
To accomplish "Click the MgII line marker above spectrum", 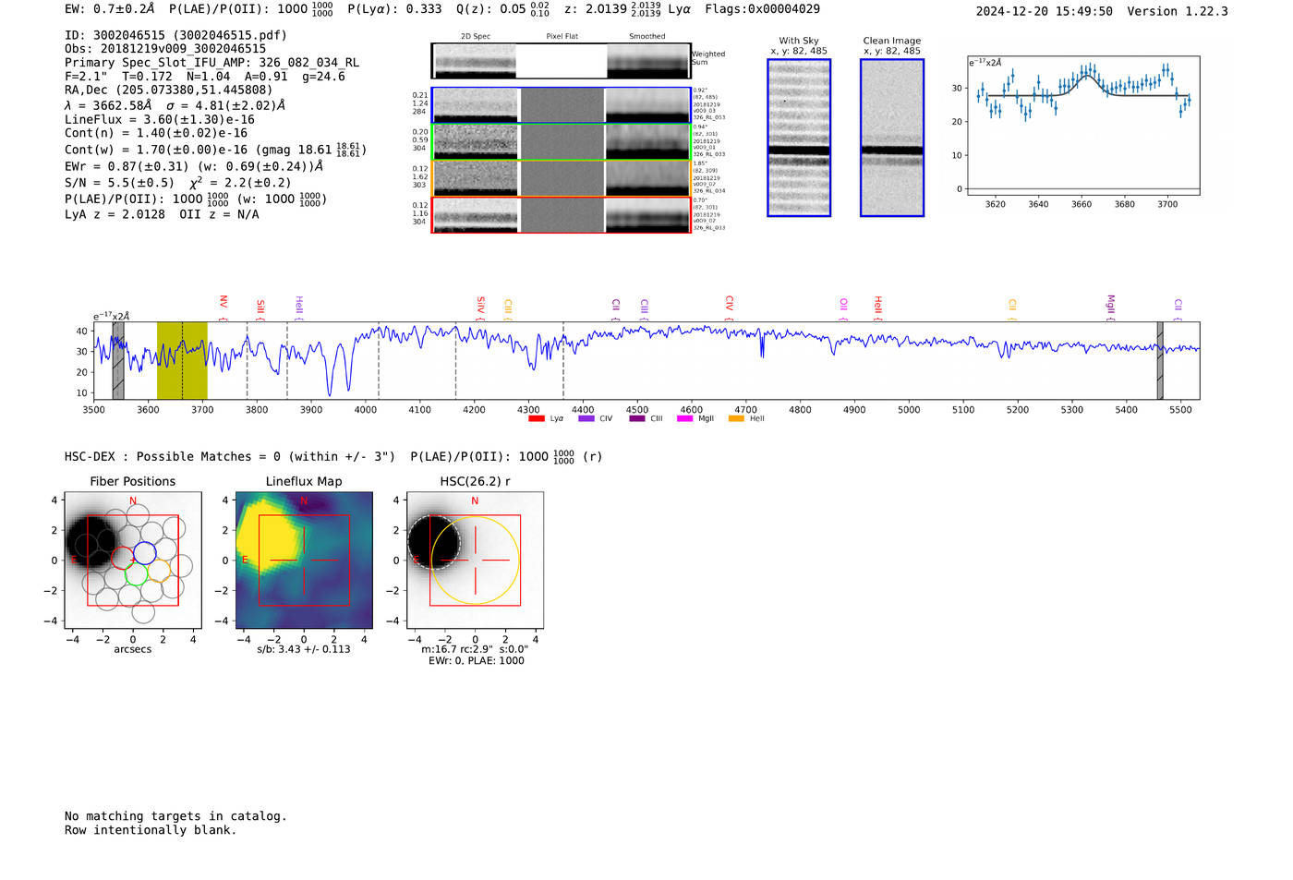I will 1111,304.
